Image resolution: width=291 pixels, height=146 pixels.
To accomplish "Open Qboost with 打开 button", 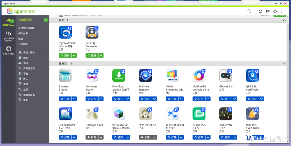I will [x=226, y=99].
